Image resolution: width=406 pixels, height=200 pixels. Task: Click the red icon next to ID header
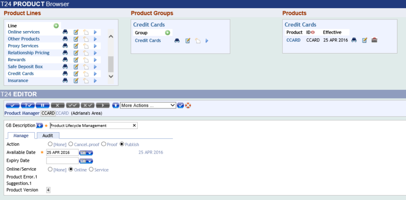(x=313, y=32)
